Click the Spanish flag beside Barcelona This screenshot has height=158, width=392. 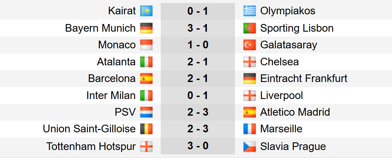(146, 79)
